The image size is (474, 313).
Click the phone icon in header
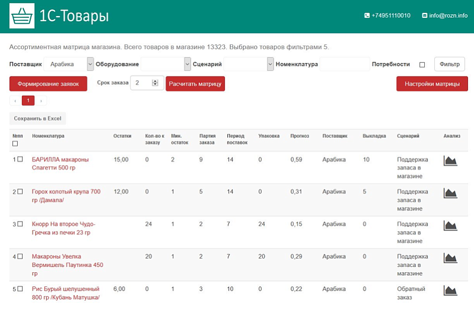coord(367,15)
